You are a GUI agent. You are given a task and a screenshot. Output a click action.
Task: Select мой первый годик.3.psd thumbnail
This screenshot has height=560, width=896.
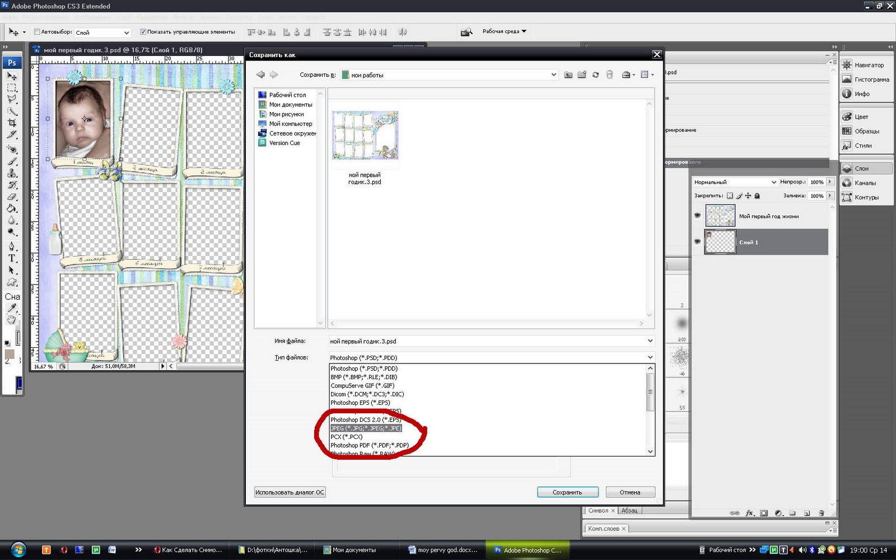365,134
